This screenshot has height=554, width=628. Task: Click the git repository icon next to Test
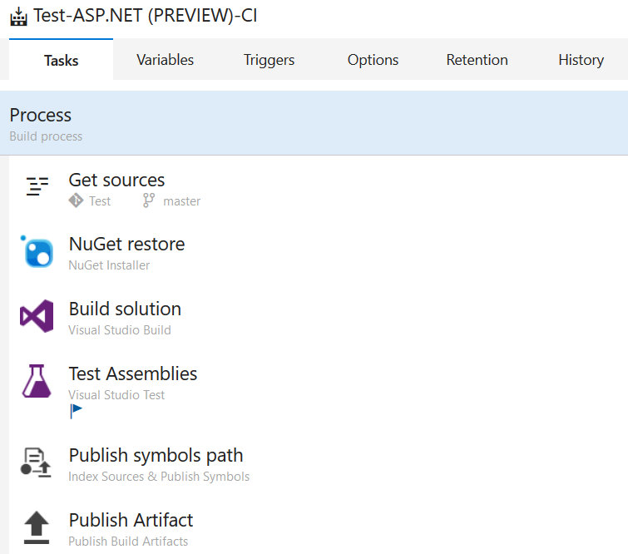point(76,200)
